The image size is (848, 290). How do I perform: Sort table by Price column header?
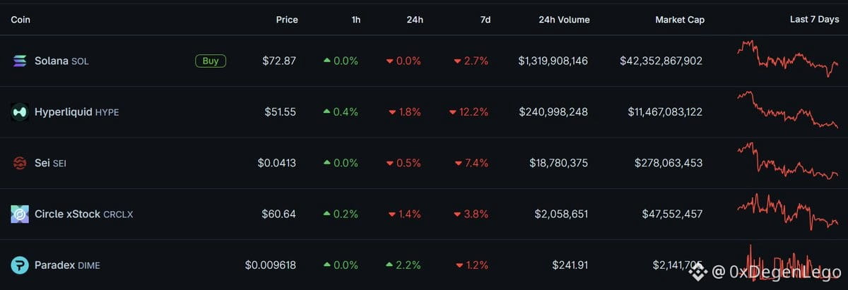pyautogui.click(x=287, y=20)
